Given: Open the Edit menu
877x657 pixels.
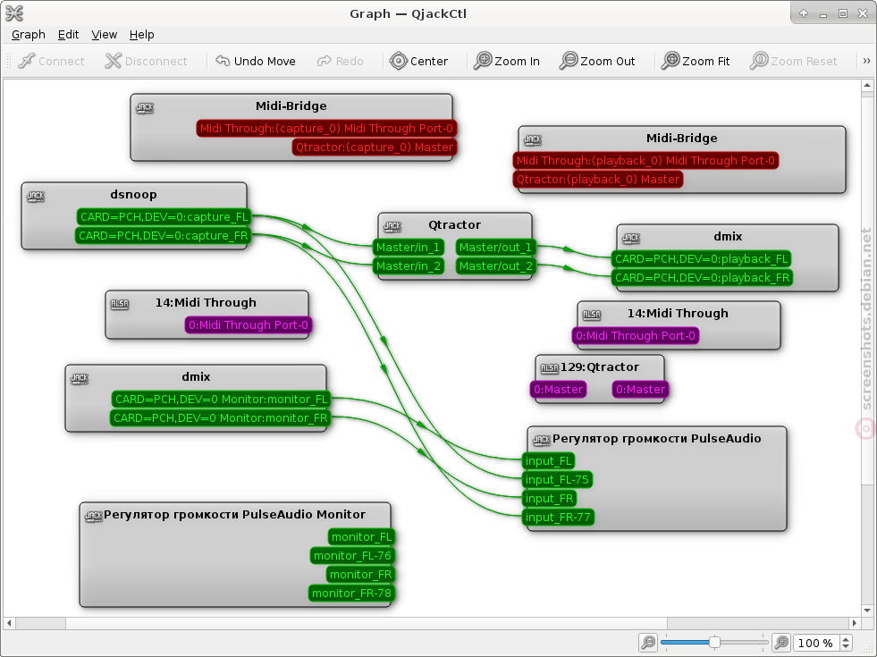Looking at the screenshot, I should 68,35.
